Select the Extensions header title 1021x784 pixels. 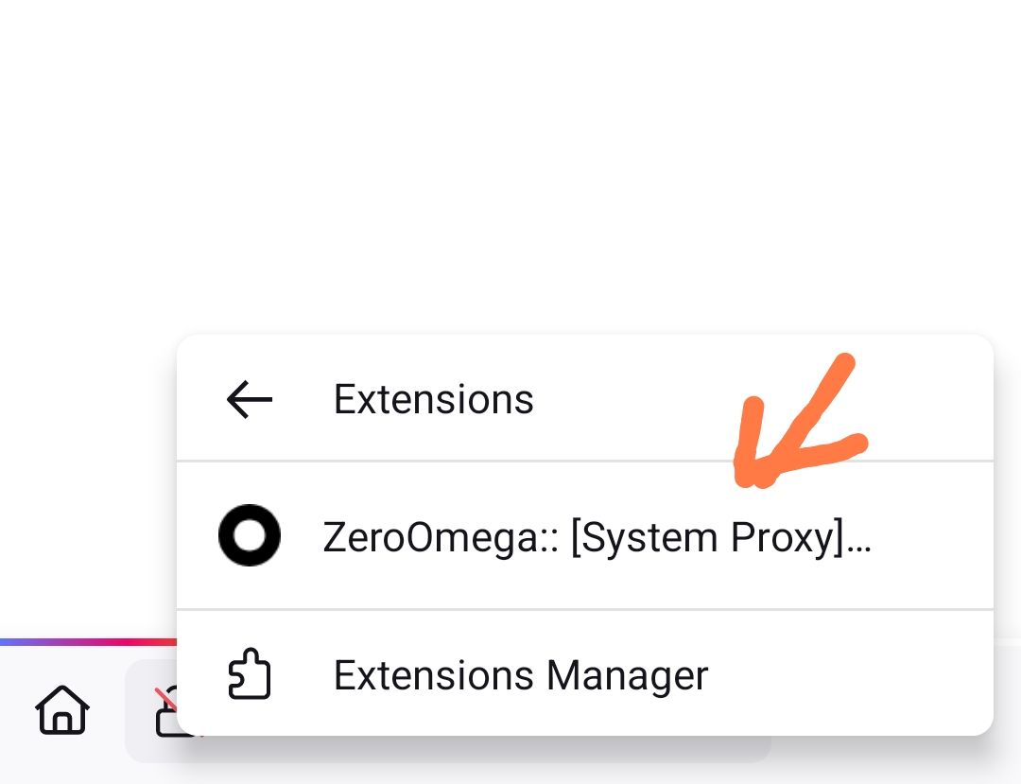point(433,400)
